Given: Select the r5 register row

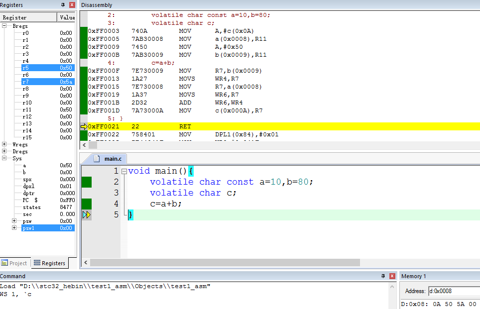Looking at the screenshot, I should [x=48, y=68].
